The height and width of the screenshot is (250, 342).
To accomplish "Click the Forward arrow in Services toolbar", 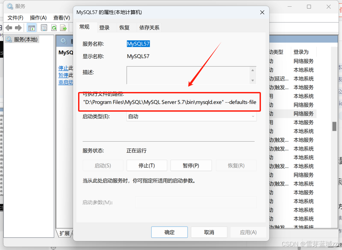I will pyautogui.click(x=18, y=28).
